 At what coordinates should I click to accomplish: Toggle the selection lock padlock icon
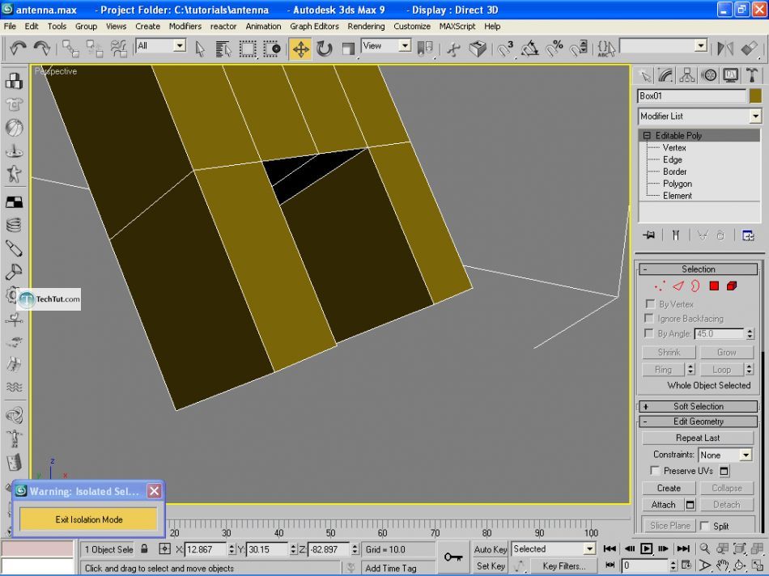(x=145, y=549)
